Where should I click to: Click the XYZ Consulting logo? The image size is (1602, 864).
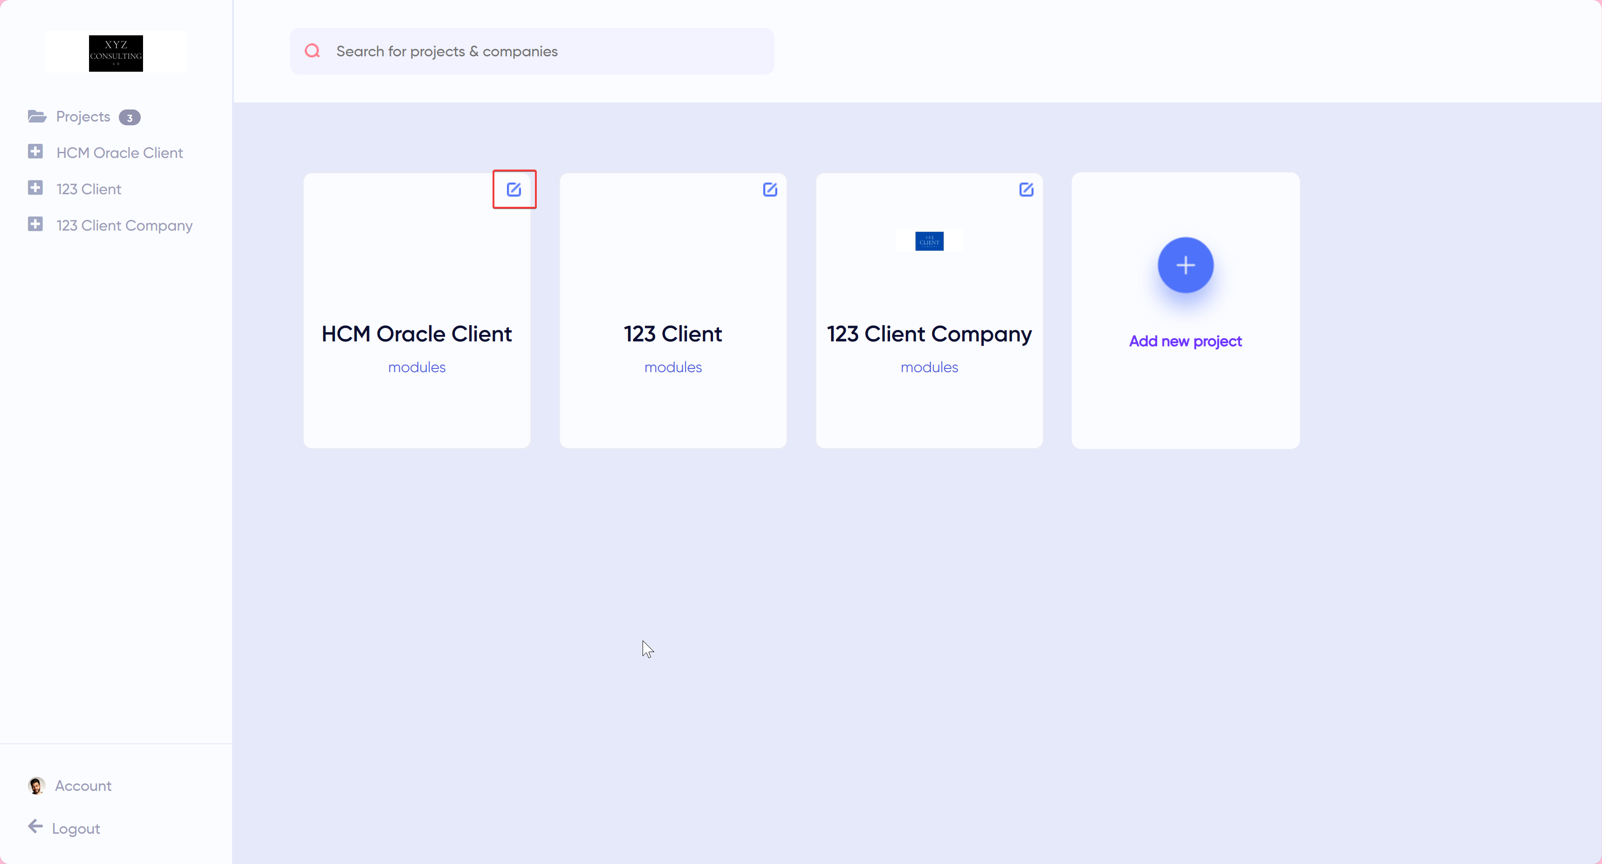tap(116, 53)
